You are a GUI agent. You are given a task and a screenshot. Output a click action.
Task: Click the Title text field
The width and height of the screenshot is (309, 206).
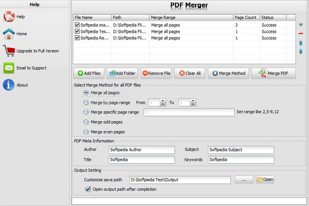click(x=142, y=160)
